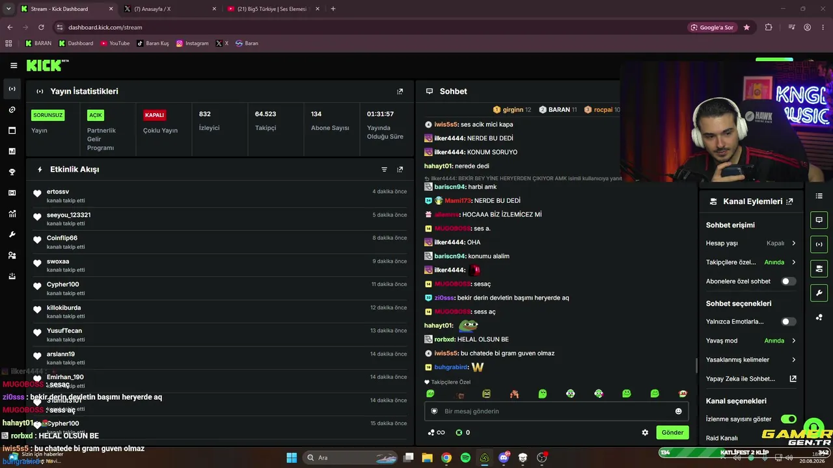
Task: Open Spotify from the taskbar
Action: (x=465, y=458)
